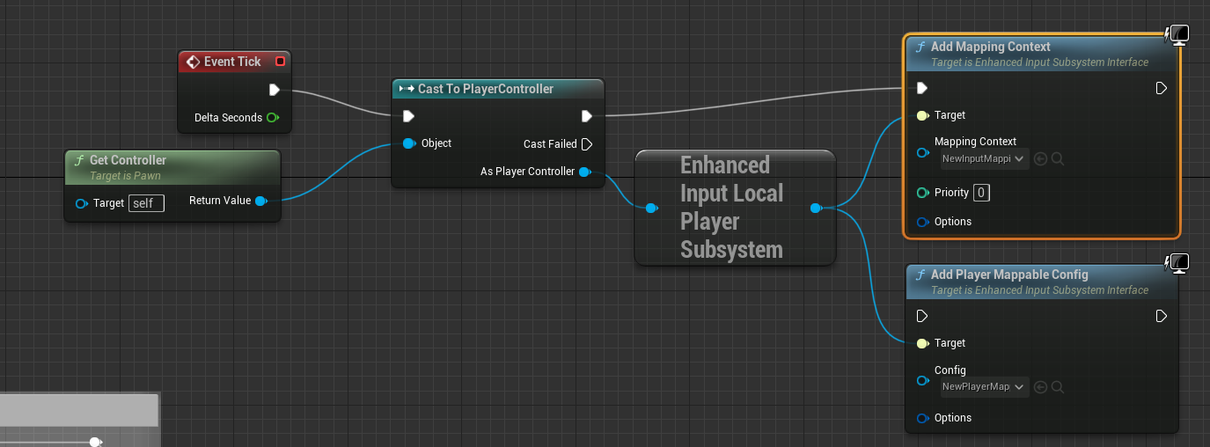Browse to Config asset magnifier icon
Image resolution: width=1210 pixels, height=447 pixels.
(1058, 387)
